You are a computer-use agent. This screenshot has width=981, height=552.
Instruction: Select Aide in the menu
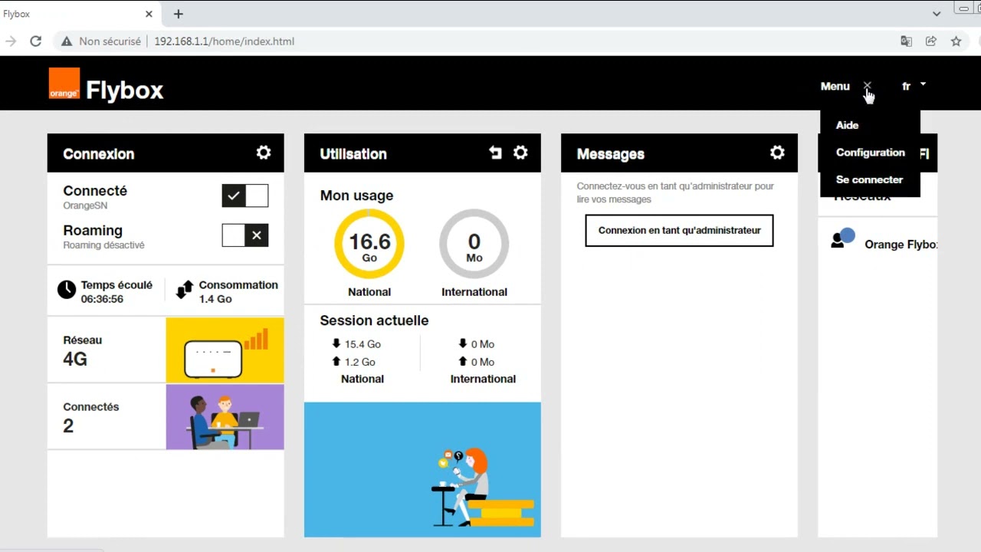pos(847,125)
